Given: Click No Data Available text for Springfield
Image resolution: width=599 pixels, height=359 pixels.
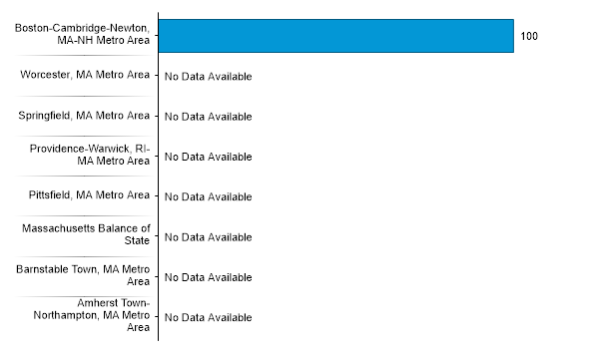Looking at the screenshot, I should (209, 117).
